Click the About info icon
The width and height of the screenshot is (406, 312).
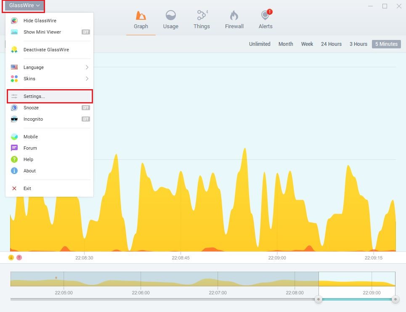pyautogui.click(x=14, y=171)
